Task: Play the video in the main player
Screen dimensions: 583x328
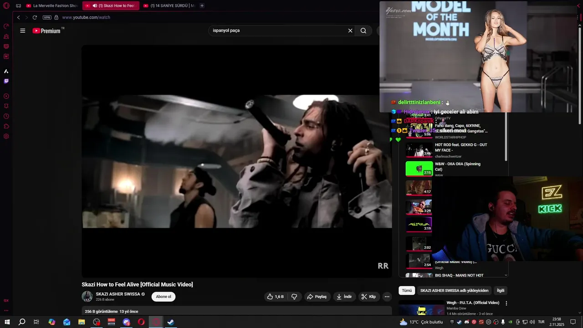Action: point(237,161)
